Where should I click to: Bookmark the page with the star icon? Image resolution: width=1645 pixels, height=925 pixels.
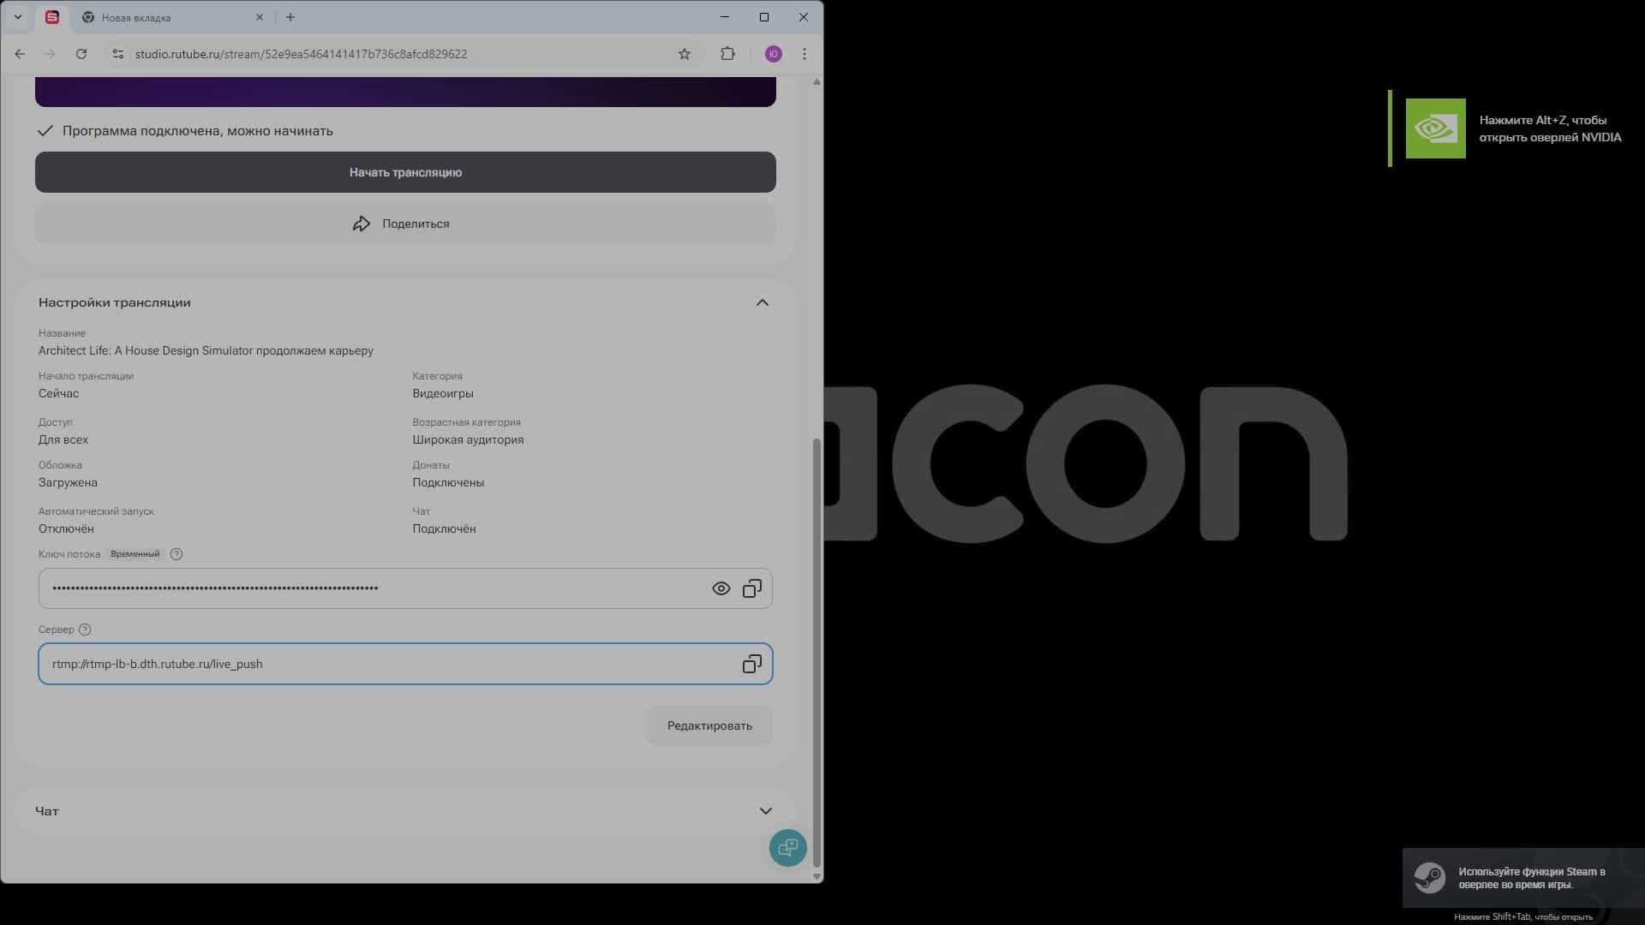click(x=685, y=54)
